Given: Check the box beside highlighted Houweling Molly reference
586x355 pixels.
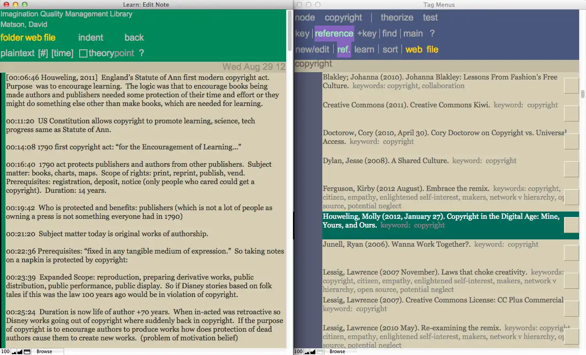Looking at the screenshot, I should 571,225.
